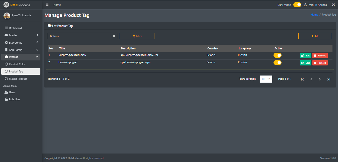Click the Product Color circle icon
This screenshot has width=338, height=162.
click(7, 64)
